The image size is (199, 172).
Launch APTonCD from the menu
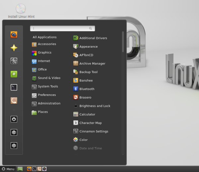[88, 55]
